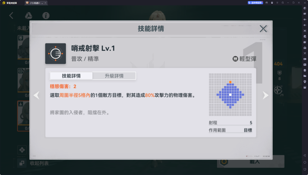Open the info icon in game header
Screen dimensions: 308x175
[x=46, y=16]
